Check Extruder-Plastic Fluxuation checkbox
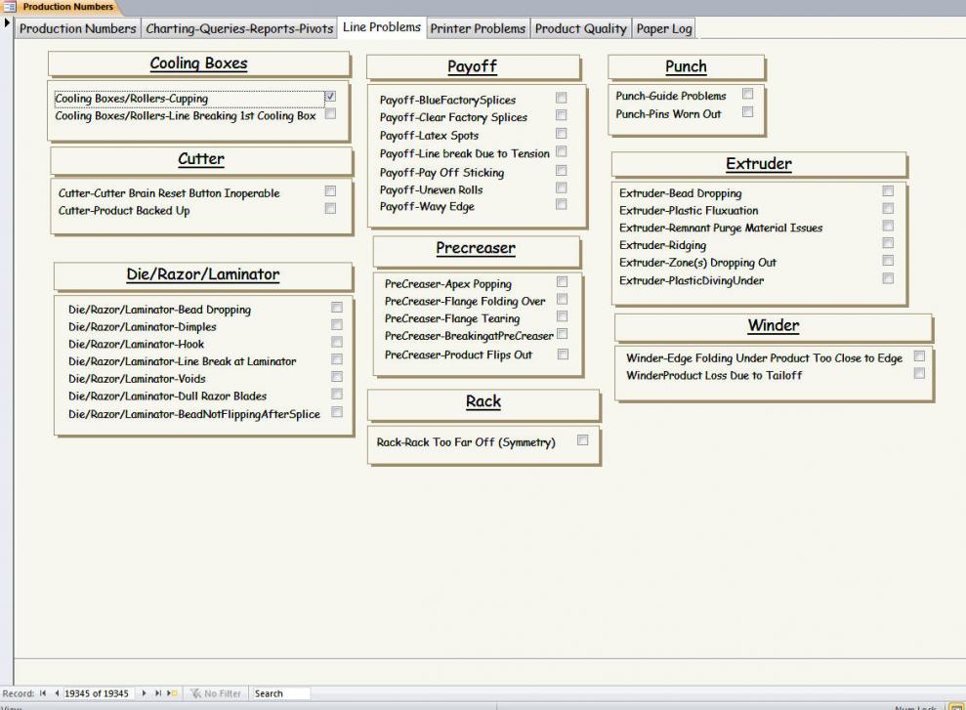The width and height of the screenshot is (966, 710). [888, 208]
